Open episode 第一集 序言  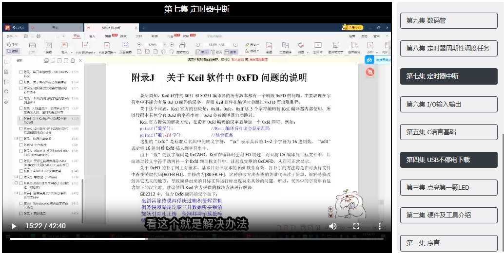(x=449, y=243)
